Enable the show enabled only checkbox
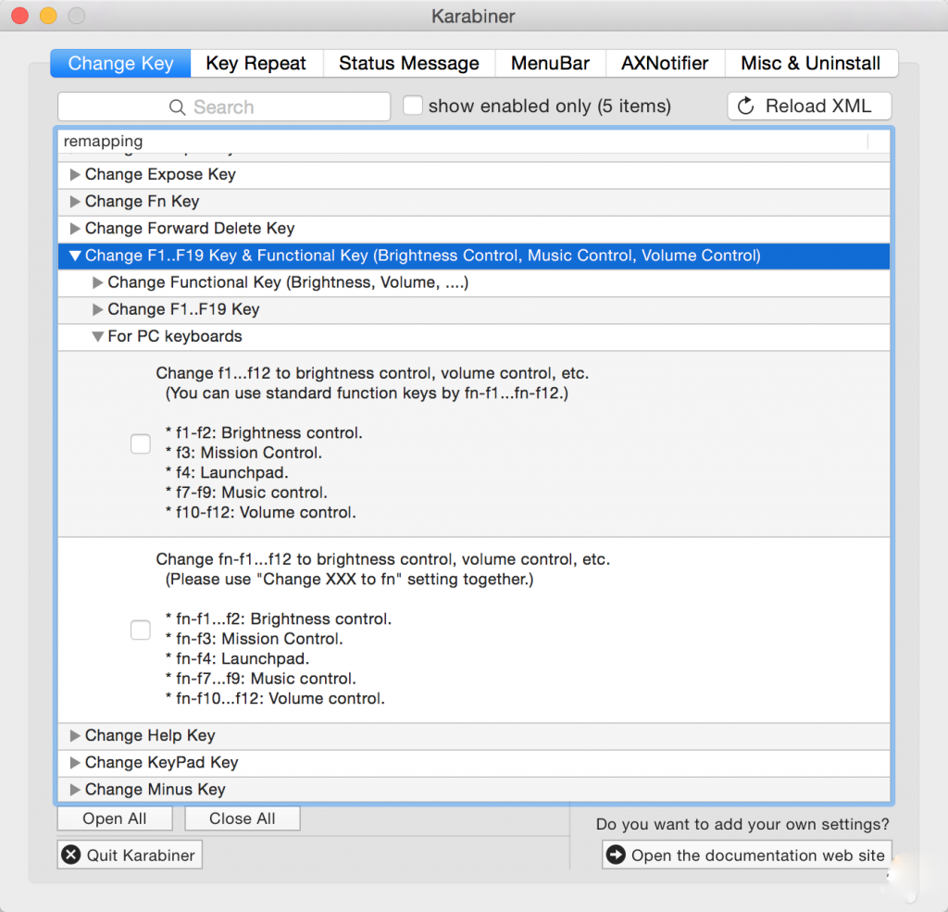This screenshot has height=912, width=948. 413,106
